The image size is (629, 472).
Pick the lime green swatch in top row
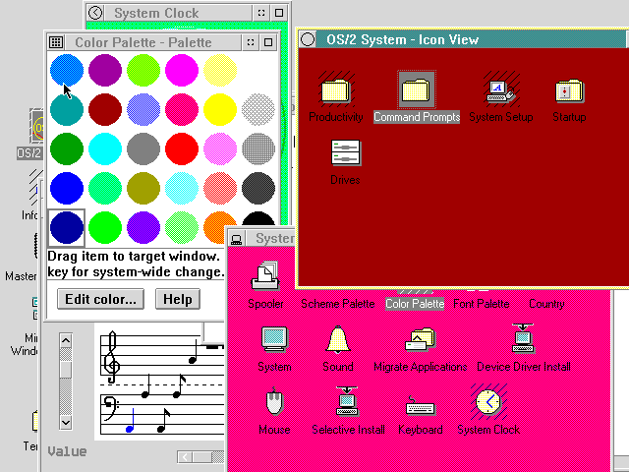tap(143, 70)
